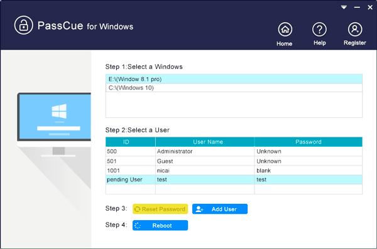The width and height of the screenshot is (377, 249).
Task: Click the Help label text
Action: (x=320, y=43)
